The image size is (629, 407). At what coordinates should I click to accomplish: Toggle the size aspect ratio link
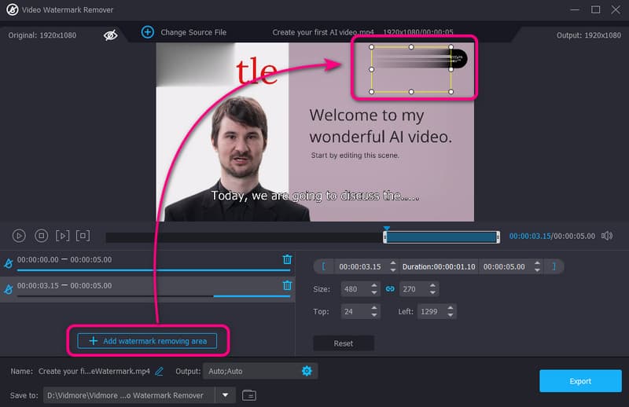point(389,289)
